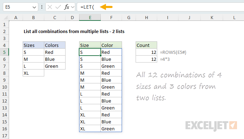The height and width of the screenshot is (139, 244).
Task: Click the 'M' cell in Sizes list
Action: tap(33, 59)
